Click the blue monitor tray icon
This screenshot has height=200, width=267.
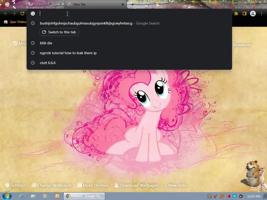(234, 196)
